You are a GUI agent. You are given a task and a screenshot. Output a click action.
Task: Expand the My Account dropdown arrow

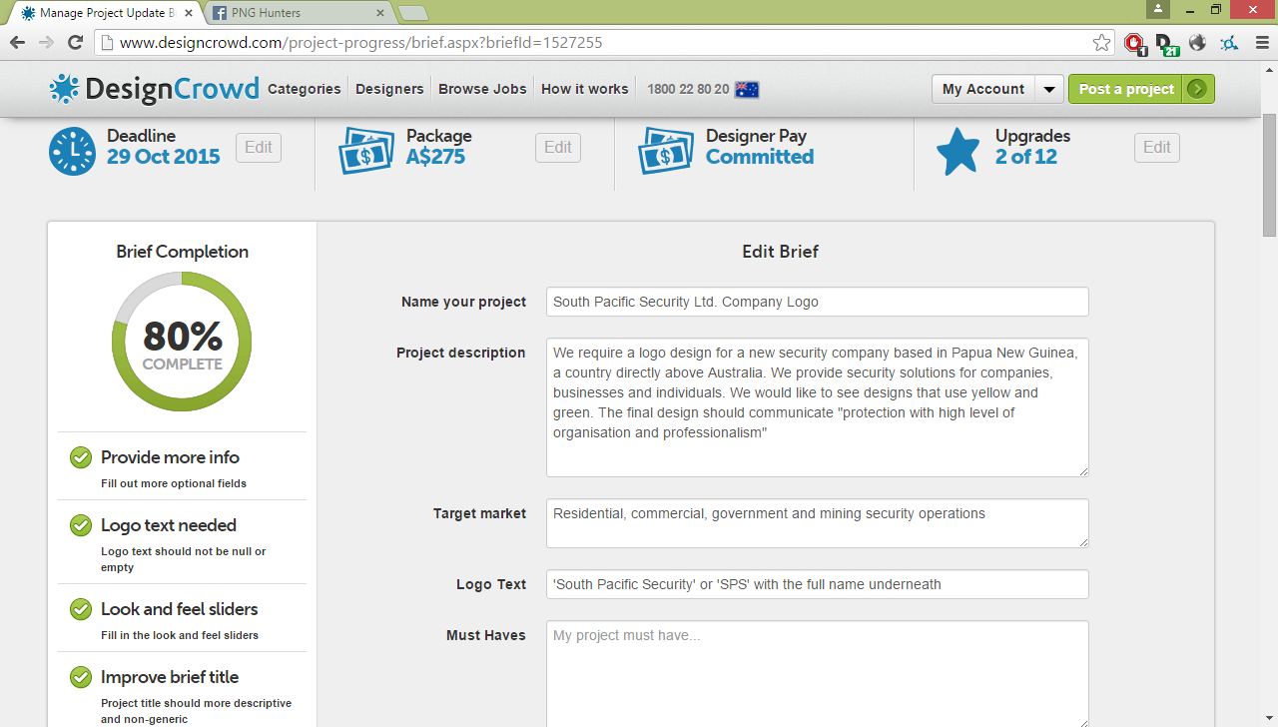pyautogui.click(x=1048, y=89)
